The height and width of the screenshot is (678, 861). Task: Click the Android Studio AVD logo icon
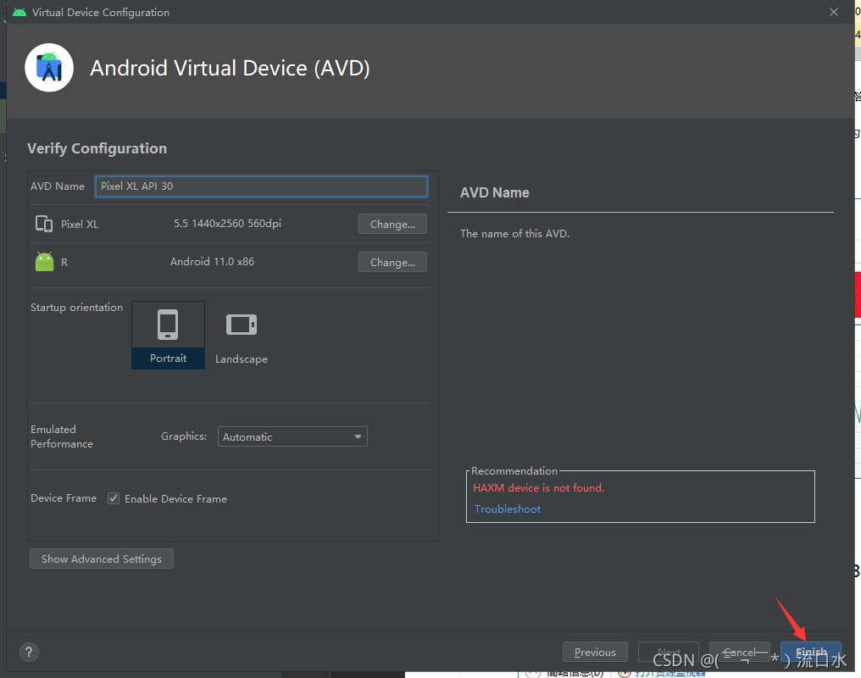pyautogui.click(x=49, y=68)
